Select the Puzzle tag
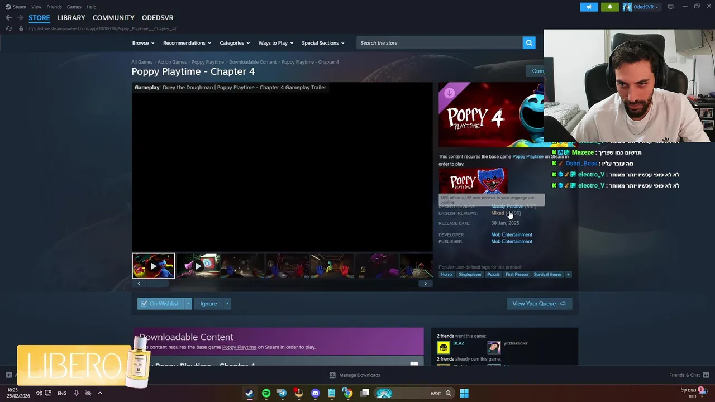The image size is (715, 402). point(493,274)
